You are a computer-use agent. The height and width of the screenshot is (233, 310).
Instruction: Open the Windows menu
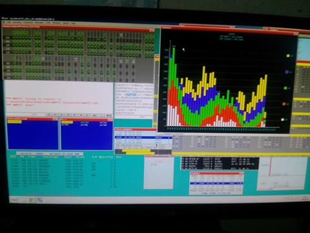coord(56,23)
